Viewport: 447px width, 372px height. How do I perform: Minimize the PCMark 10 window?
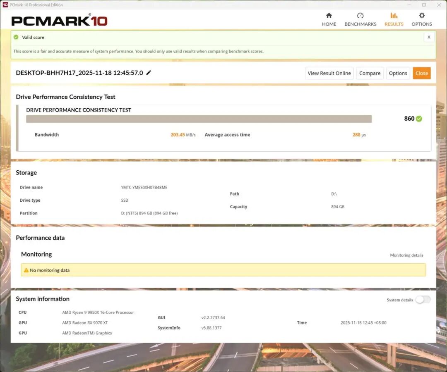(409, 5)
